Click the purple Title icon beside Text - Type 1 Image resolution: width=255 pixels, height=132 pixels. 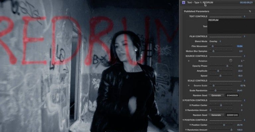coord(184,2)
